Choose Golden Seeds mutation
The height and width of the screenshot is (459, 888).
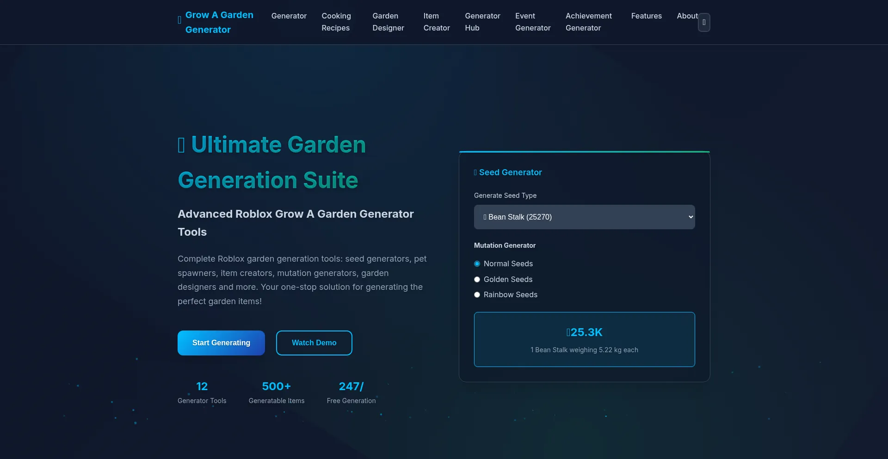(x=477, y=280)
